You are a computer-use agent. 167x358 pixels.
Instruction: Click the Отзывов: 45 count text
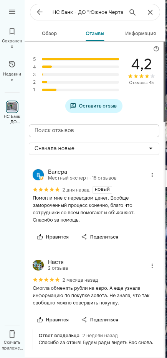141,82
